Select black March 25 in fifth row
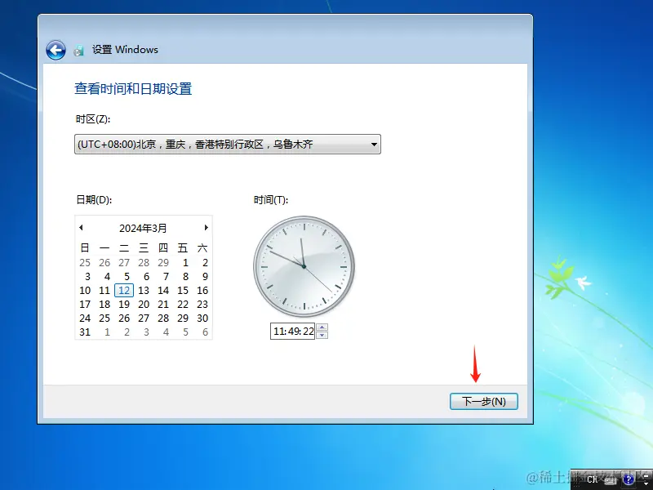Viewport: 653px width, 490px height. click(x=104, y=318)
